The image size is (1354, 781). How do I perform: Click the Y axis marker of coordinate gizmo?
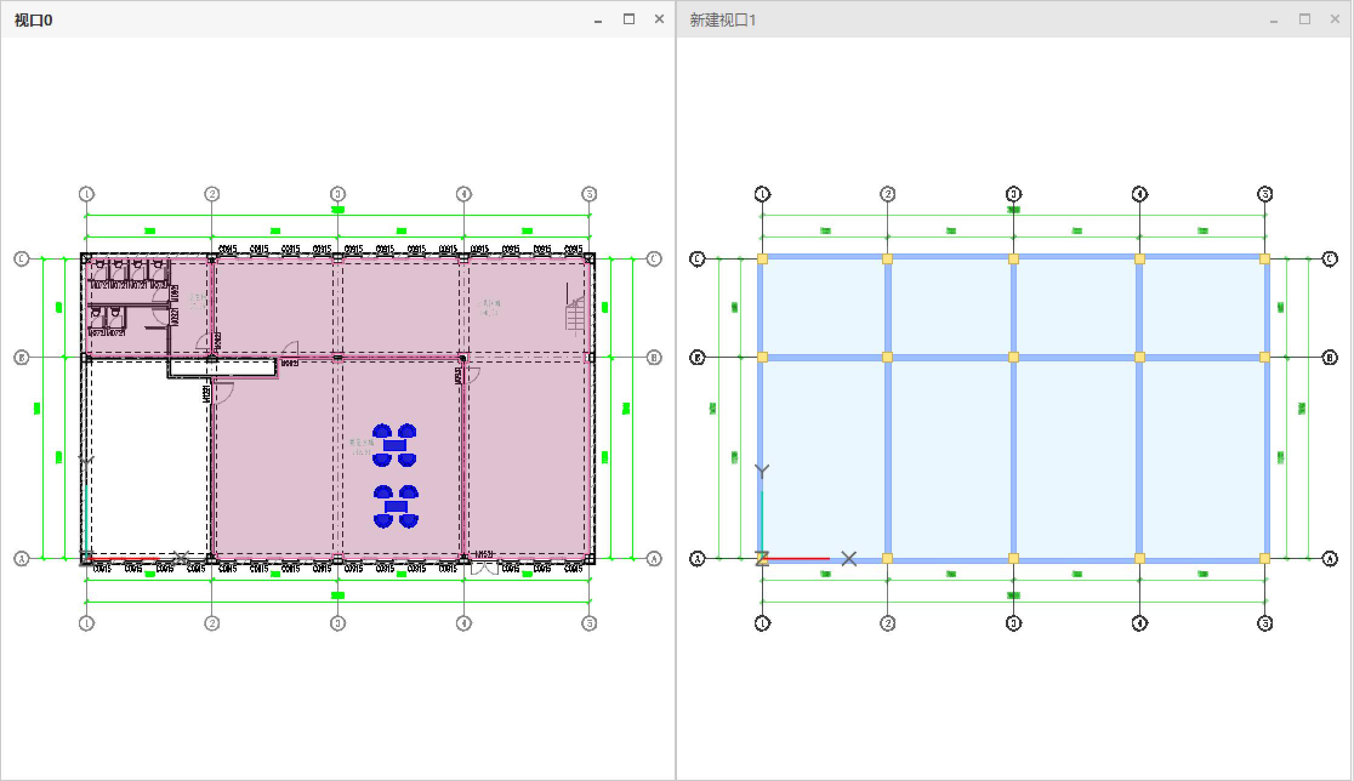click(x=762, y=471)
